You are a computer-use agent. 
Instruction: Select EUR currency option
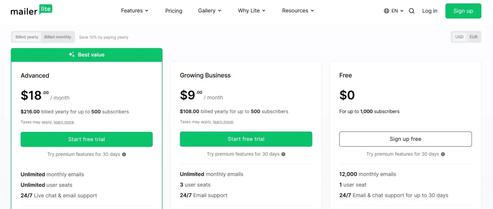[x=473, y=37]
